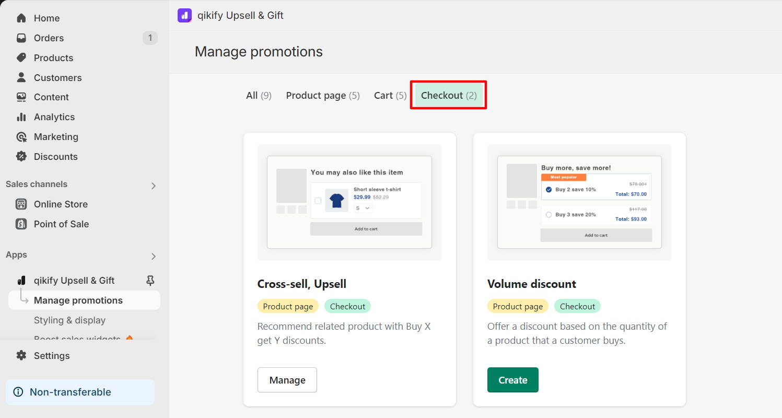Expand the Sales channels section chevron

point(154,185)
